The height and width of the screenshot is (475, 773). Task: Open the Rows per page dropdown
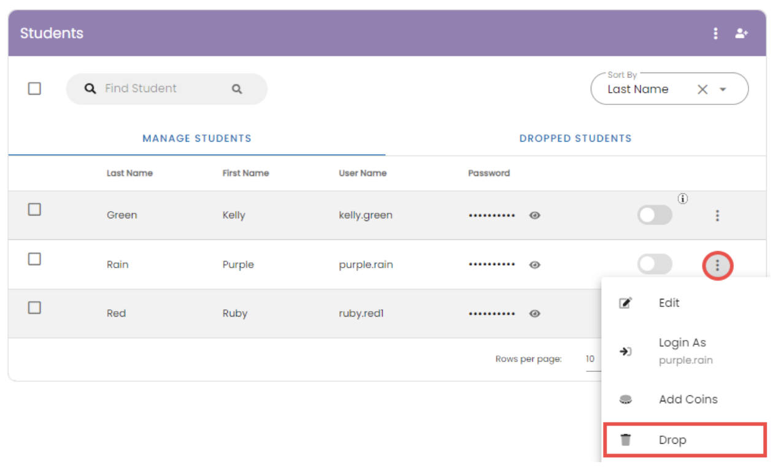591,359
